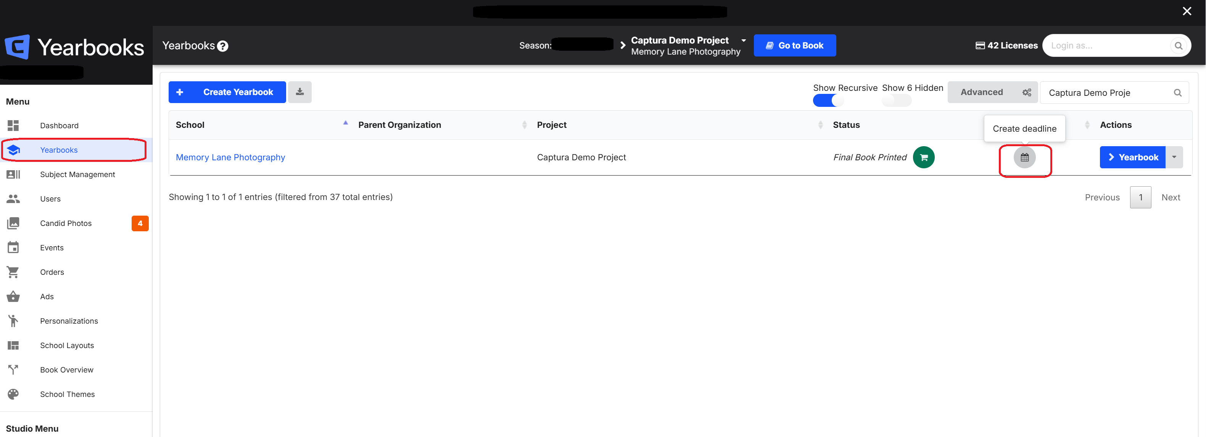This screenshot has width=1206, height=437.
Task: Click the Captura Demo Project table cell
Action: 581,157
